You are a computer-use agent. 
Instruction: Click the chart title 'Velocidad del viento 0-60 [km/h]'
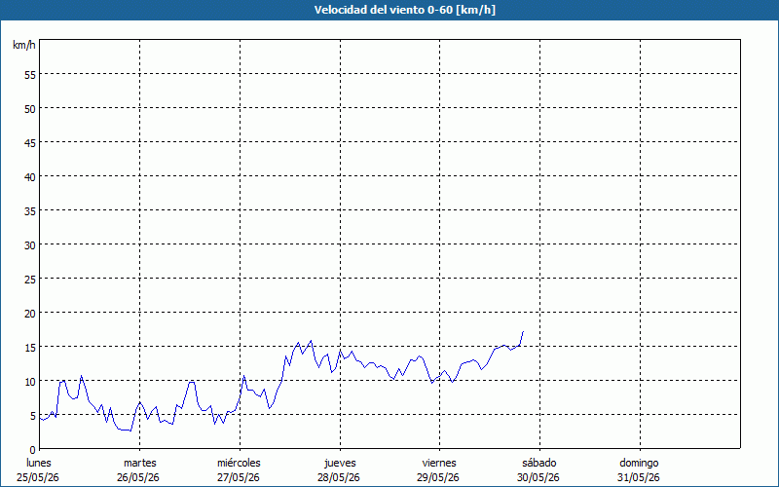pos(404,10)
